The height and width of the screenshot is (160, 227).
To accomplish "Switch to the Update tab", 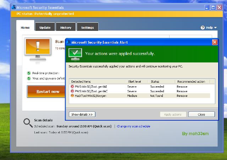I will (x=45, y=27).
